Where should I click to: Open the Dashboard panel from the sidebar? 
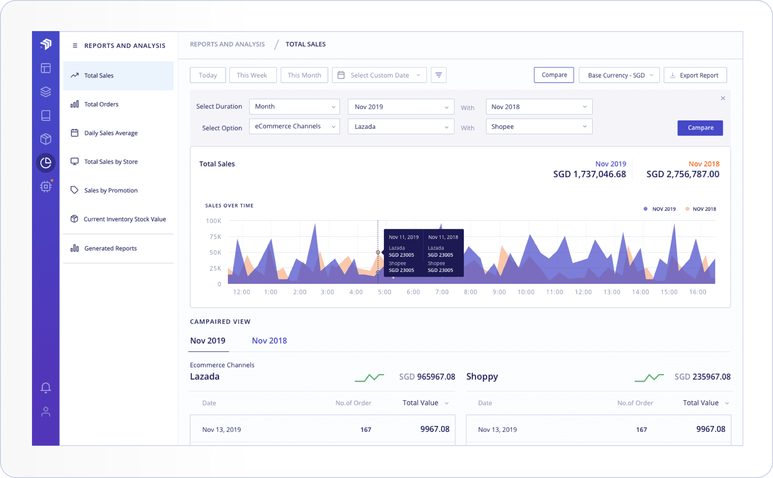(46, 68)
